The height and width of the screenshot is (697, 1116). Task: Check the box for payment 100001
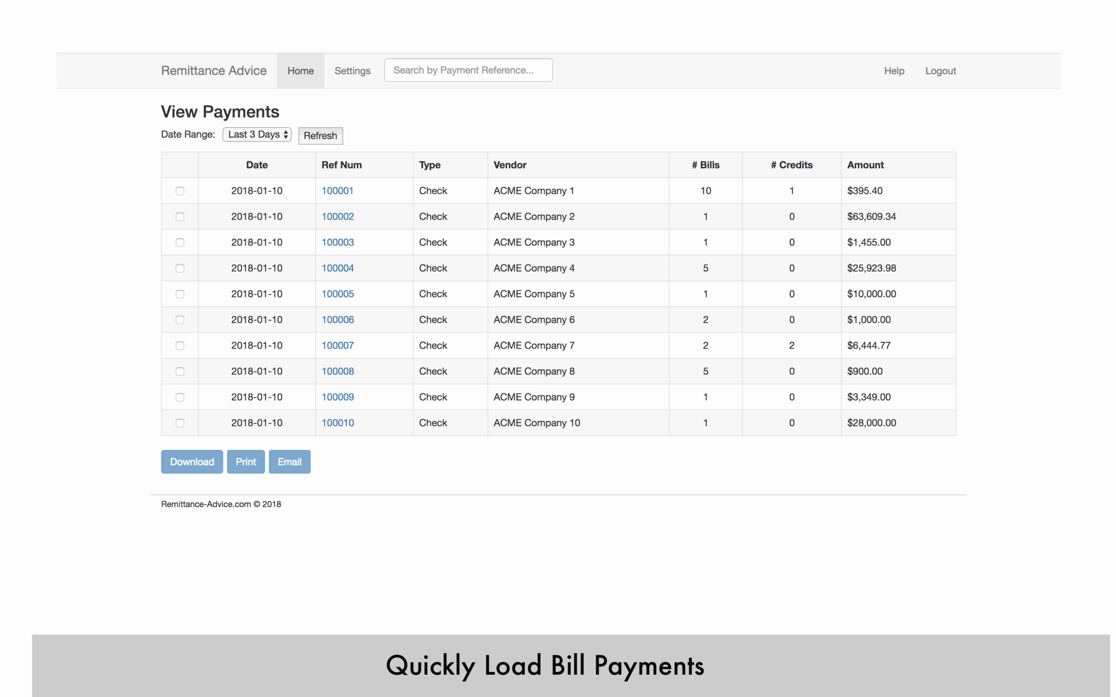click(x=180, y=191)
